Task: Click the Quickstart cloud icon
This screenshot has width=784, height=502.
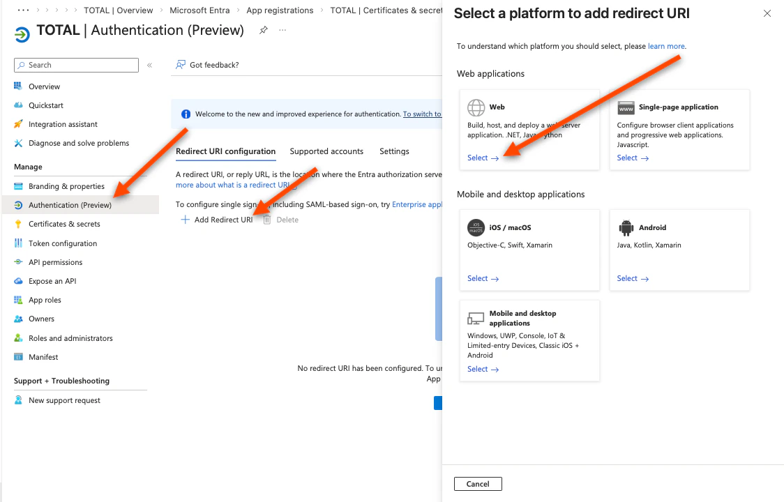Action: click(18, 105)
